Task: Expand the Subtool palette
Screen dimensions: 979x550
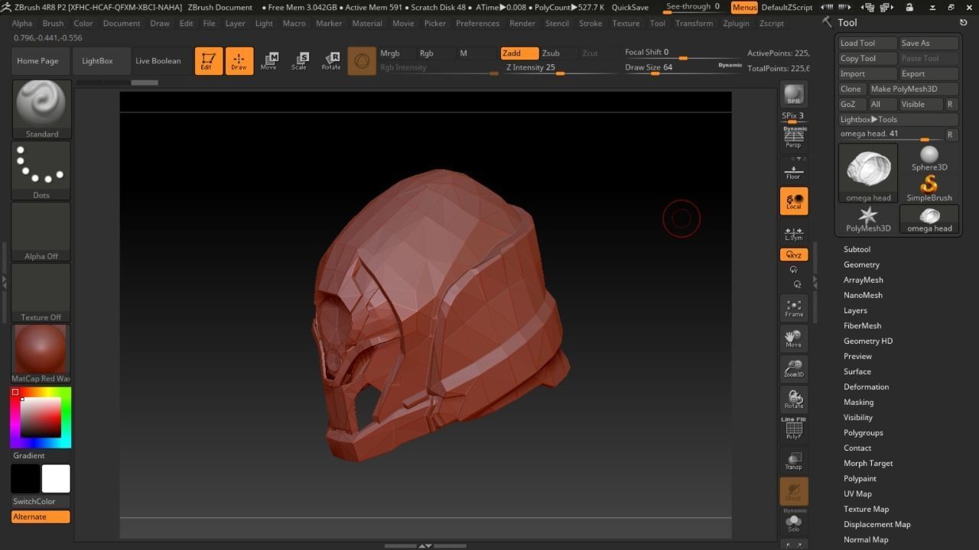Action: click(x=857, y=249)
